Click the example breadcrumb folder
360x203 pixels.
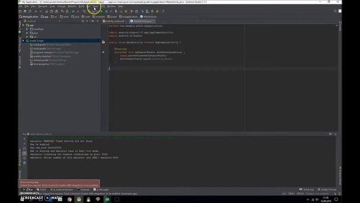tap(98, 16)
